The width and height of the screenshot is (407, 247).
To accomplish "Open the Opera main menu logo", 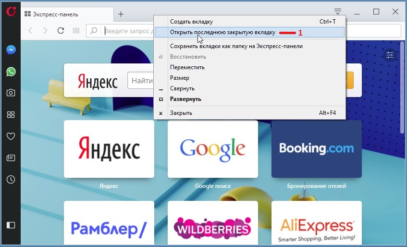I will point(11,12).
